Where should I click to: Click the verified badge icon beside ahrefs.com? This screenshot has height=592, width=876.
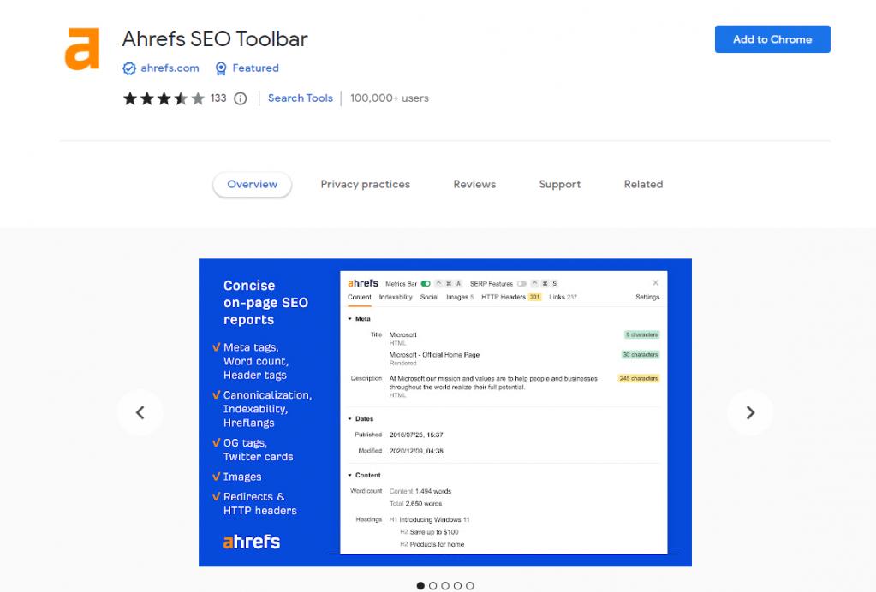[x=129, y=68]
